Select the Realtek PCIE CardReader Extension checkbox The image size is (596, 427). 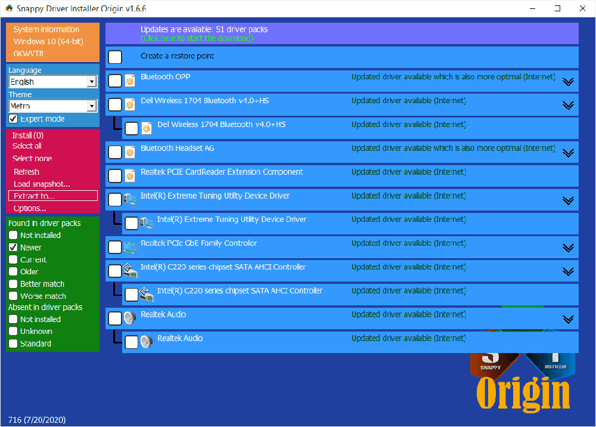pyautogui.click(x=115, y=176)
